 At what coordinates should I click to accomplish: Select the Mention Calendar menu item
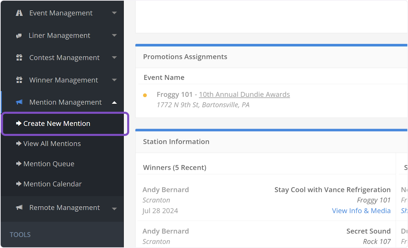pyautogui.click(x=53, y=184)
